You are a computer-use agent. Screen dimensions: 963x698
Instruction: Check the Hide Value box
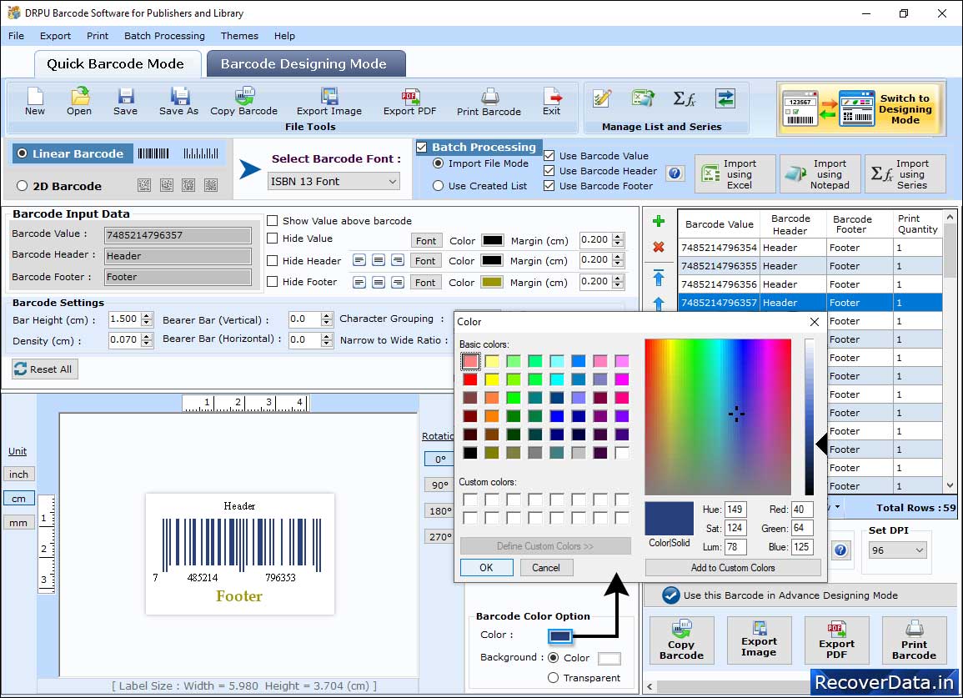click(272, 239)
